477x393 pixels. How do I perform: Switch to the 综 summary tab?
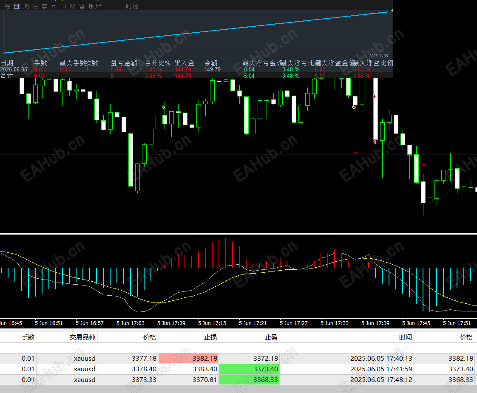coord(7,6)
